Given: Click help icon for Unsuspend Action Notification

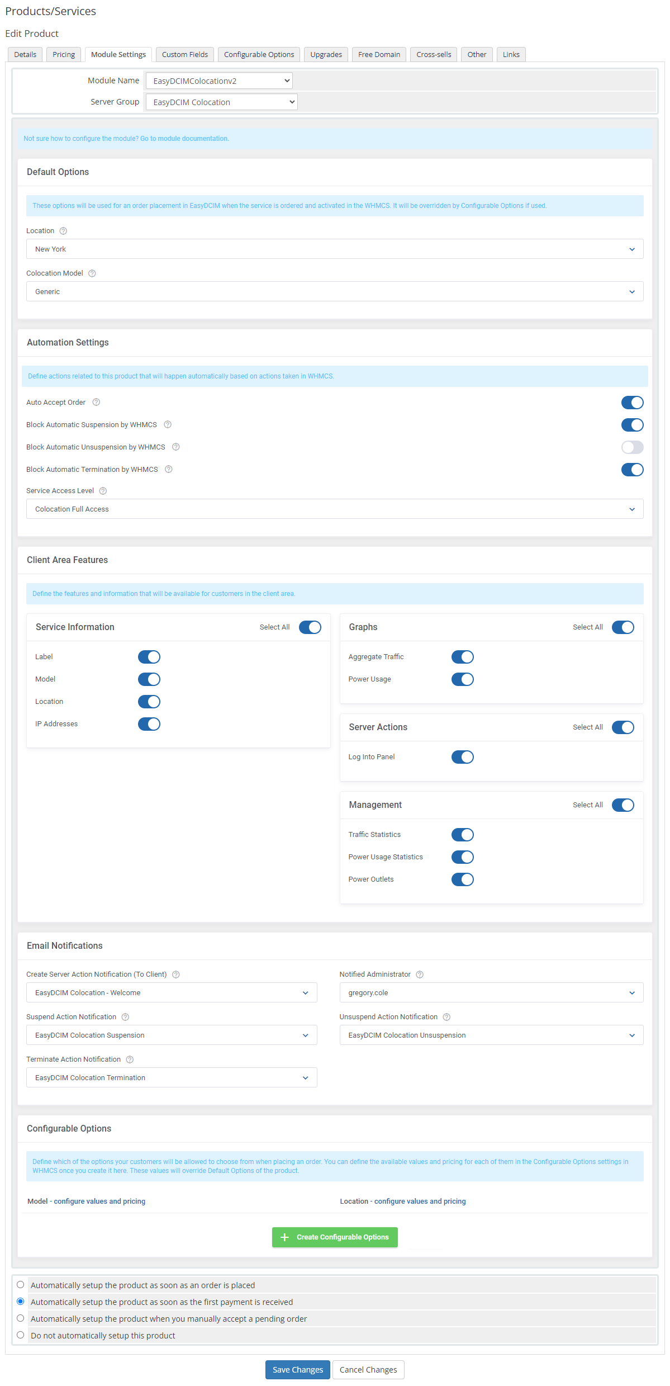Looking at the screenshot, I should pos(446,1017).
